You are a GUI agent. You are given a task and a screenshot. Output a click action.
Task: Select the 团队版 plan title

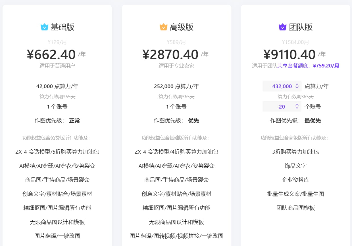coord(301,27)
